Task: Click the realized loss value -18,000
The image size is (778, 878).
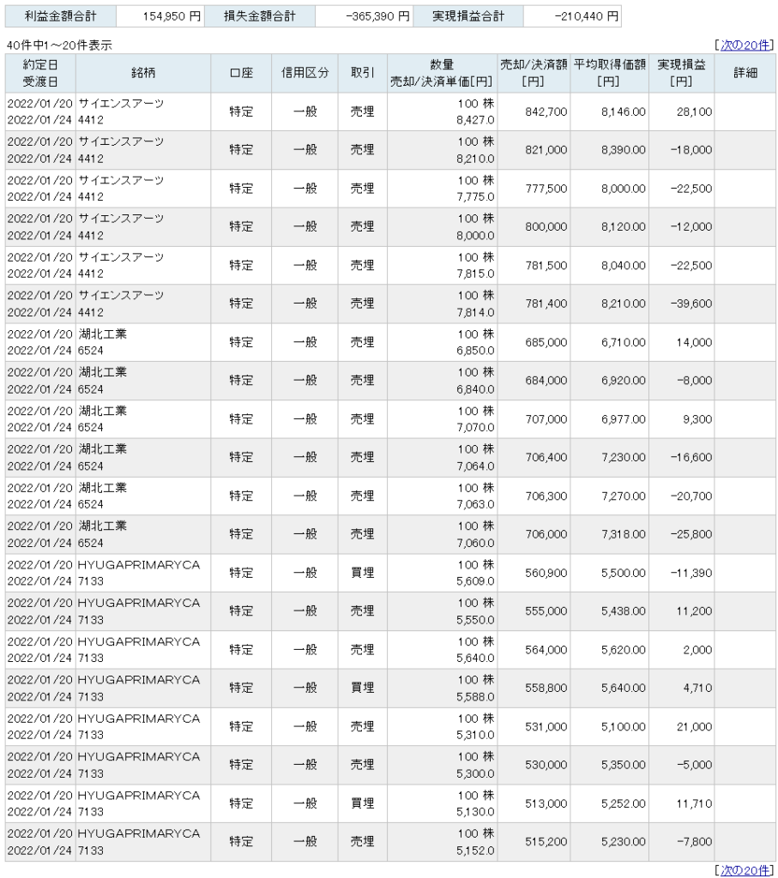Action: pos(691,150)
